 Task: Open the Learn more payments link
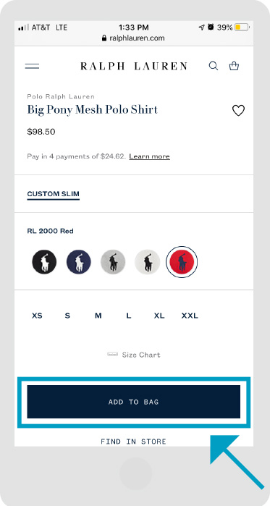point(149,156)
